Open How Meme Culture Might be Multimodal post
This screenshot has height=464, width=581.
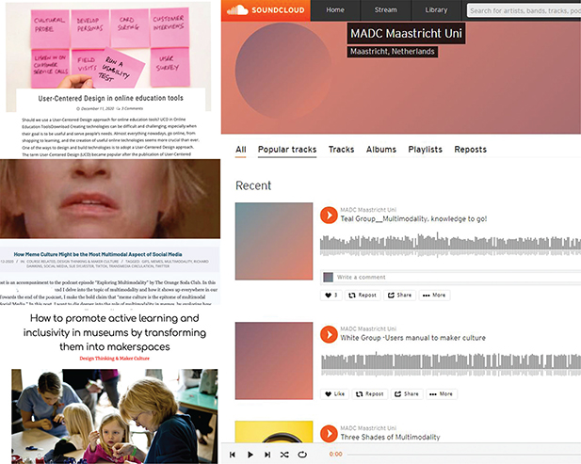pyautogui.click(x=98, y=254)
